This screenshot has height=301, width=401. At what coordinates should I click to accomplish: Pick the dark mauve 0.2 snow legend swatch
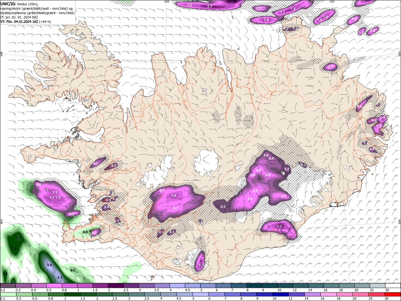pyautogui.click(x=8, y=286)
